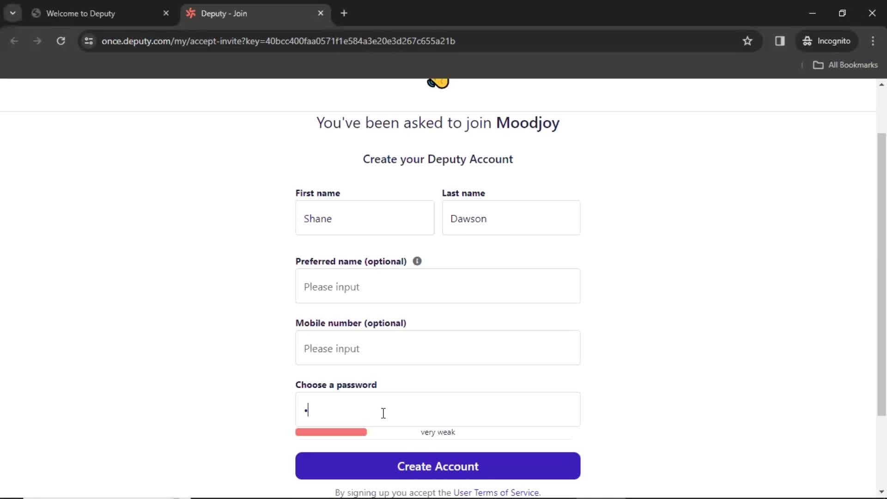Click the browser extensions icon in toolbar

[780, 41]
